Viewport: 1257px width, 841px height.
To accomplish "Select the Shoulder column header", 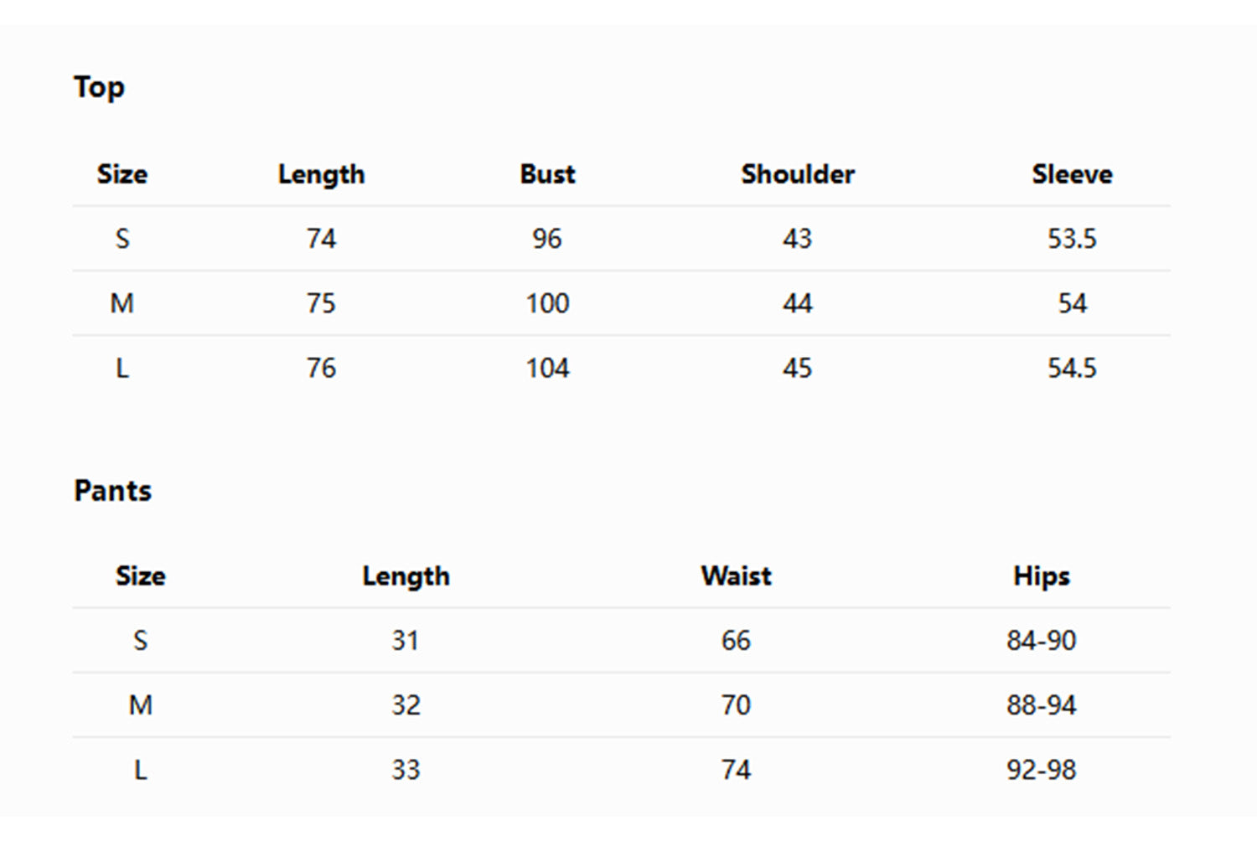I will tap(797, 174).
